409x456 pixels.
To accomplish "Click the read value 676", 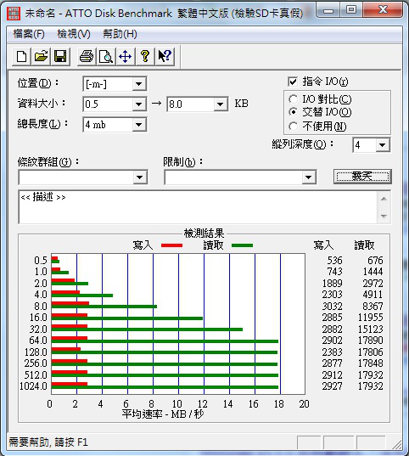I will tap(375, 261).
